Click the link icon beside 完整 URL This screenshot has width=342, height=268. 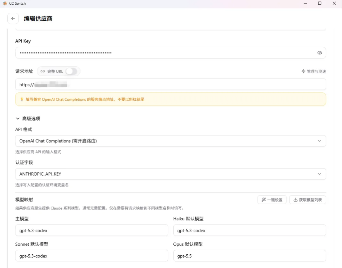click(43, 71)
